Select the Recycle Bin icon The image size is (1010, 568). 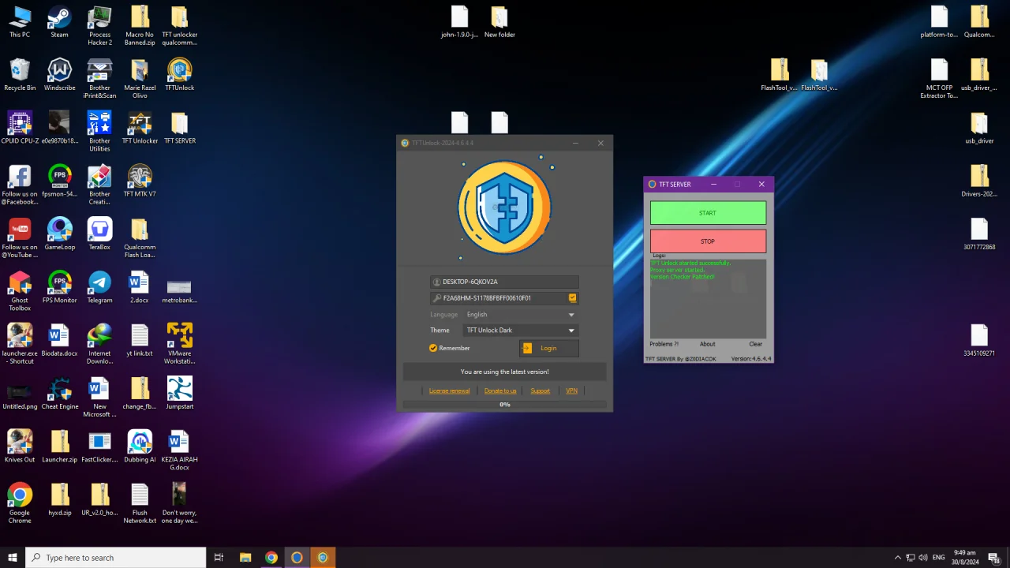coord(20,75)
